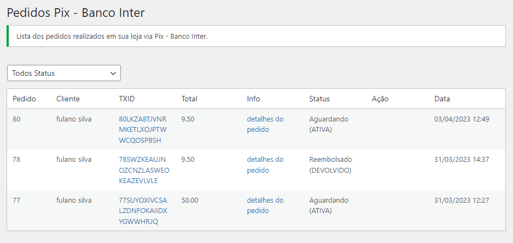Click the Total column header
The height and width of the screenshot is (243, 513).
coord(189,99)
